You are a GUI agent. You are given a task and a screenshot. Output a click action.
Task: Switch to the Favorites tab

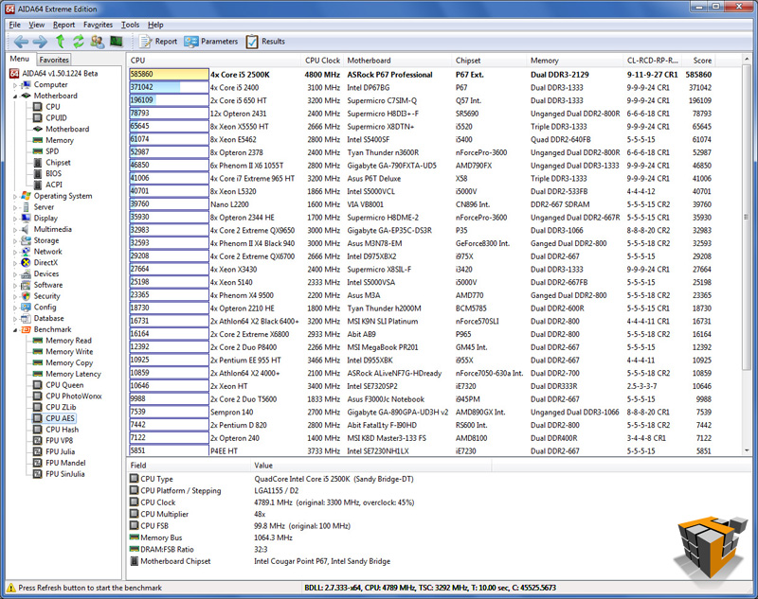point(54,60)
